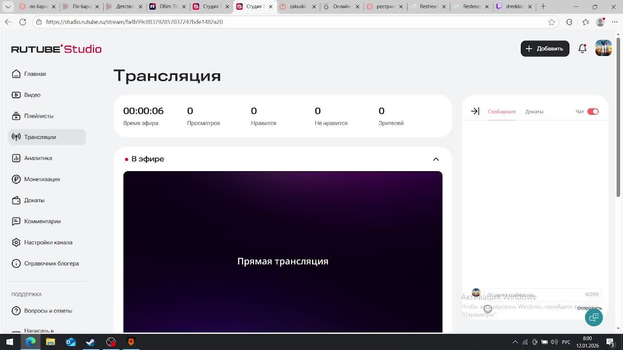Switch to dreddd browser tab

[x=514, y=6]
